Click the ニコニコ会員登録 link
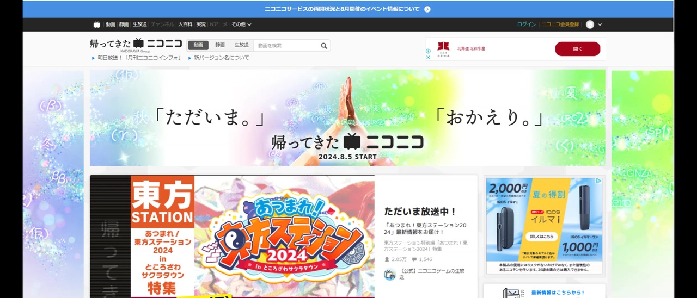The height and width of the screenshot is (298, 697). pyautogui.click(x=560, y=24)
